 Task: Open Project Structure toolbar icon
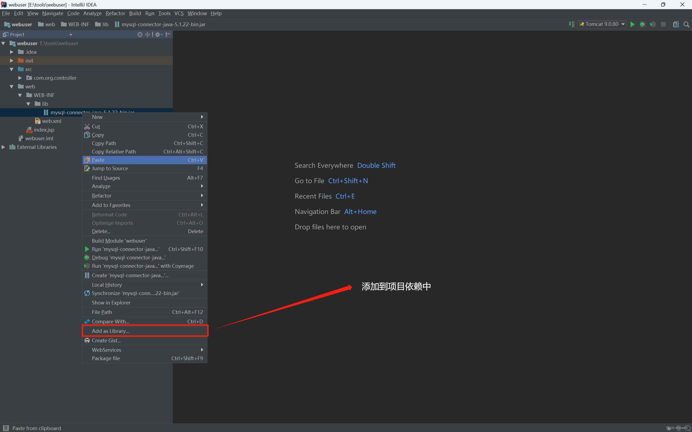676,24
